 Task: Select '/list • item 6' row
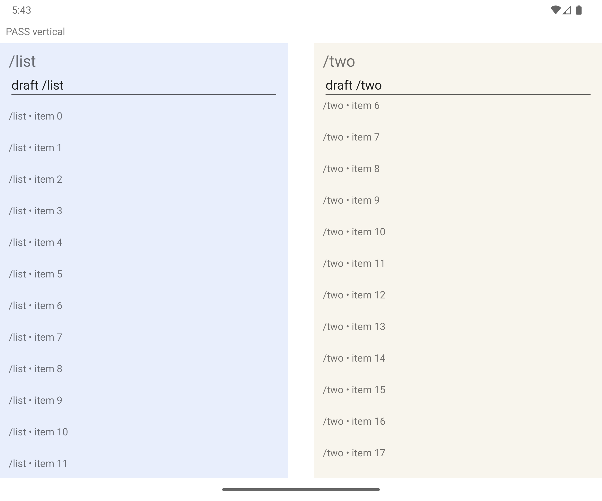click(x=144, y=306)
